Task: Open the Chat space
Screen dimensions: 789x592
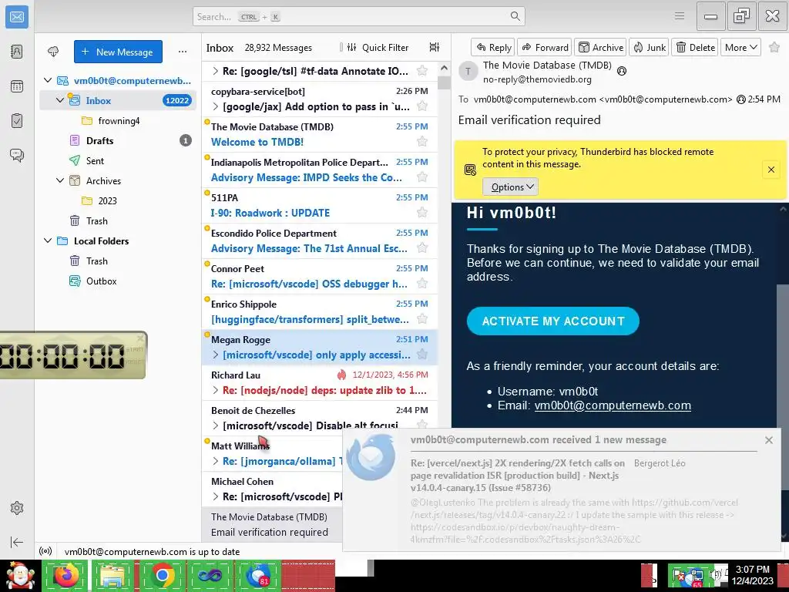Action: point(17,155)
